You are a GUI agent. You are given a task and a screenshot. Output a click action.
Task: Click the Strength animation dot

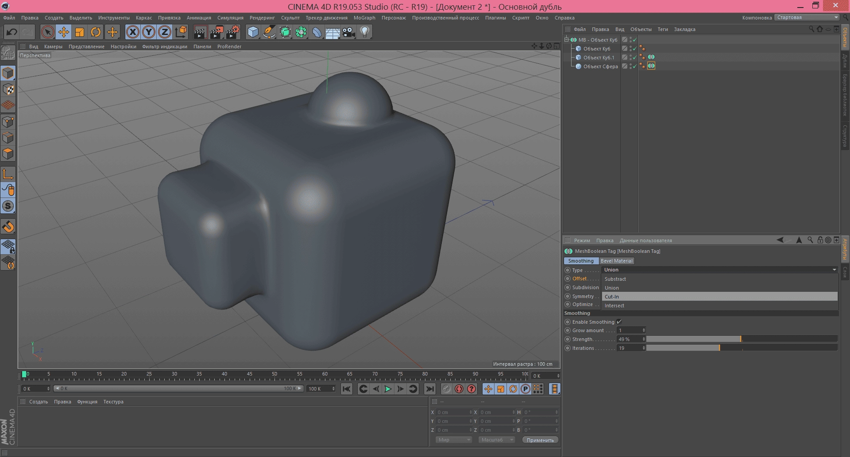[568, 339]
